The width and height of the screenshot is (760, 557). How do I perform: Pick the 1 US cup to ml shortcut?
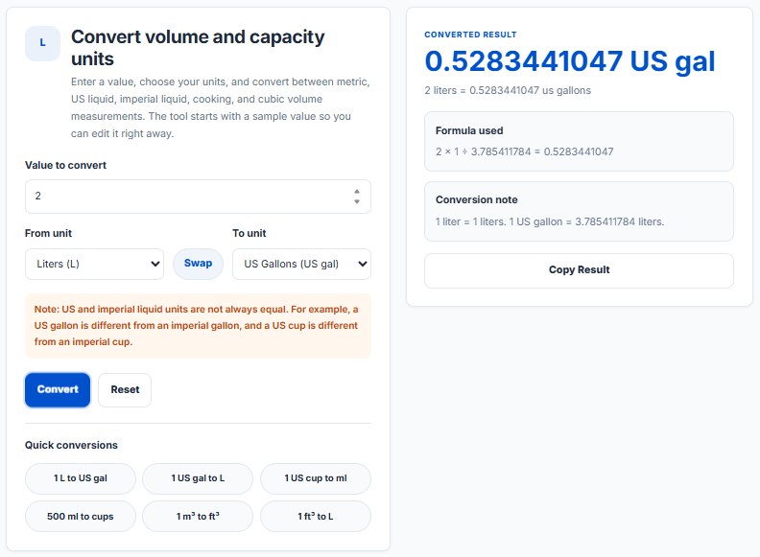coord(316,478)
